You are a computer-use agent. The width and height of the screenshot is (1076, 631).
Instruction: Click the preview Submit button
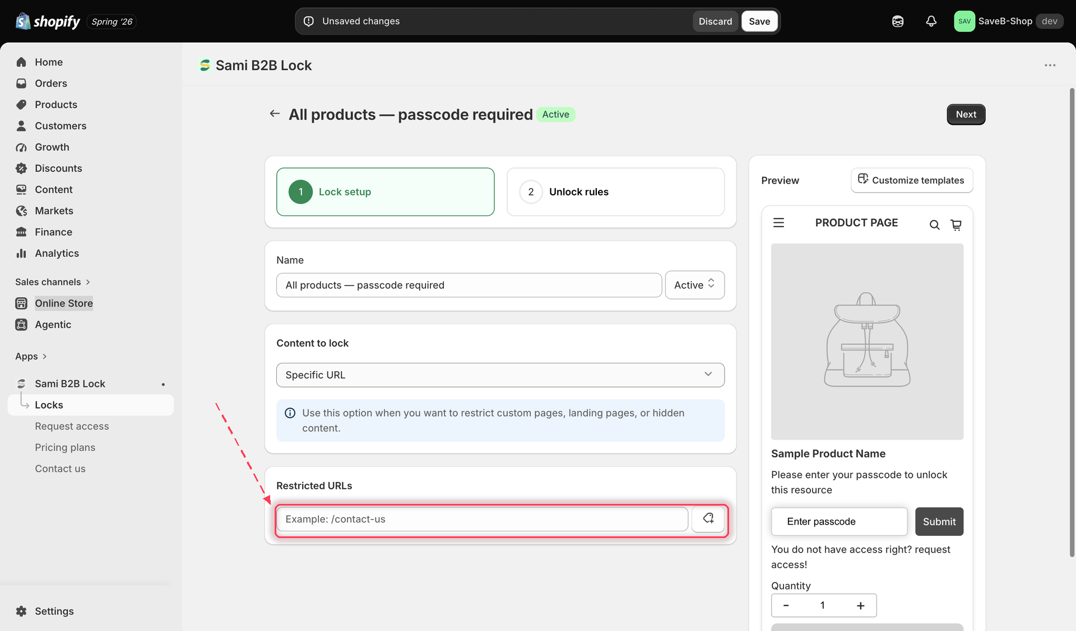point(939,522)
